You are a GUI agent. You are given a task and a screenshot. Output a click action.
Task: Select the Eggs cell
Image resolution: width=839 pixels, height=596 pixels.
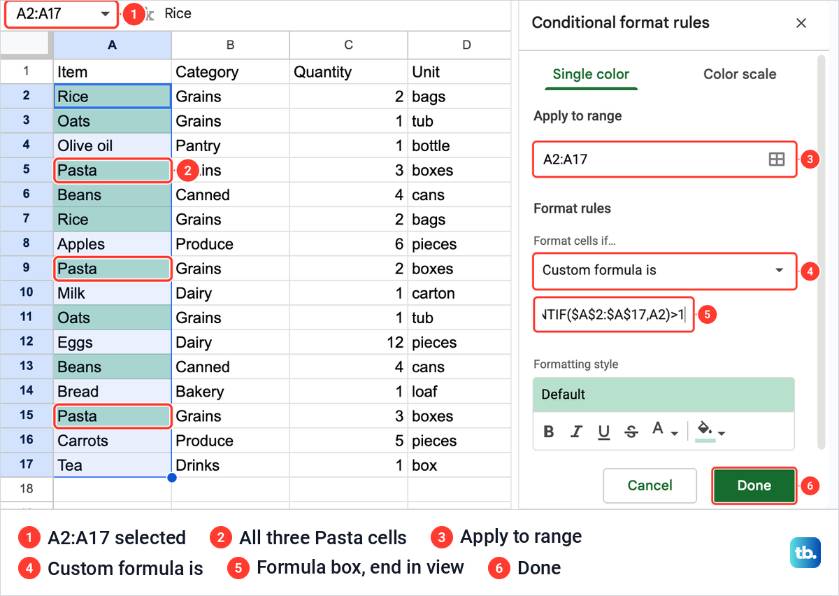tap(112, 342)
